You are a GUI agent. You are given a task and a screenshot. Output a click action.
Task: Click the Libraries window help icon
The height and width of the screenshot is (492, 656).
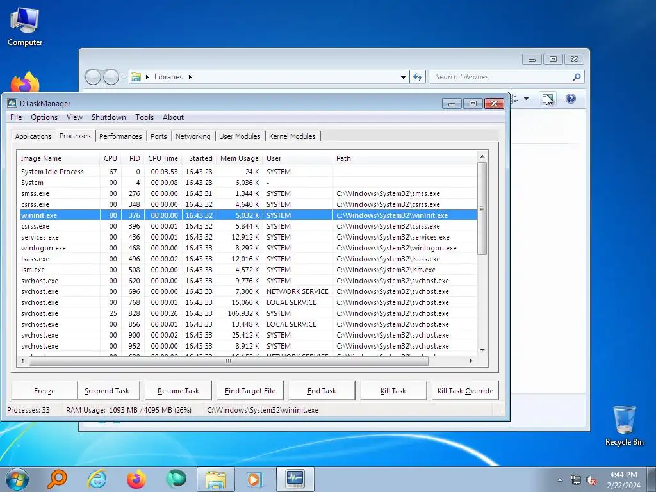(571, 99)
